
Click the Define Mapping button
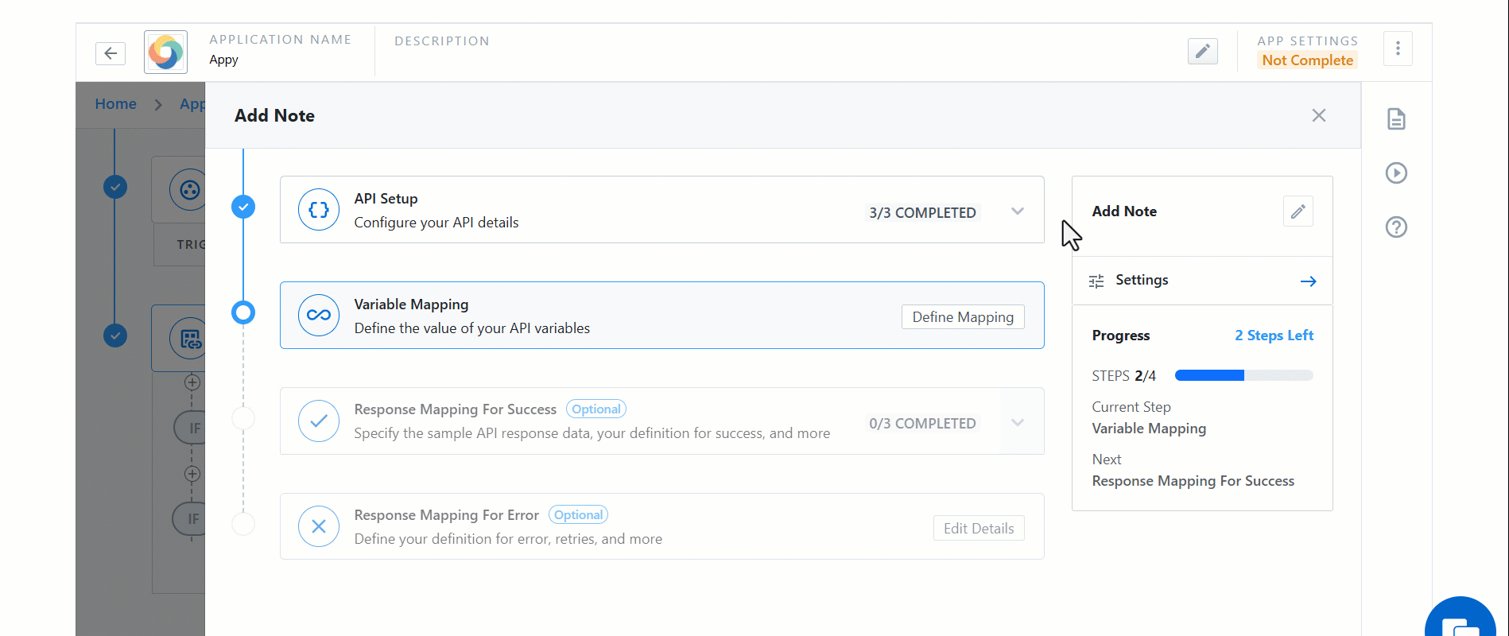pyautogui.click(x=963, y=317)
